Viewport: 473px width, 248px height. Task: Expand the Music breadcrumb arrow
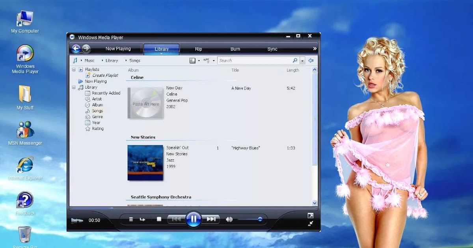tap(82, 61)
